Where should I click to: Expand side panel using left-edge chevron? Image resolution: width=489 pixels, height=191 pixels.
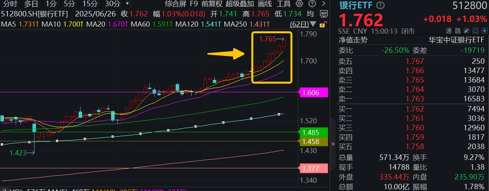[x=333, y=144]
